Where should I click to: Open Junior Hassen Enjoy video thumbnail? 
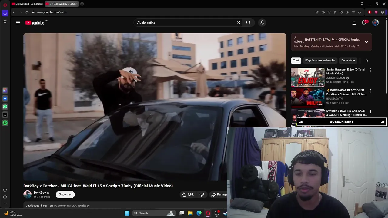(308, 77)
